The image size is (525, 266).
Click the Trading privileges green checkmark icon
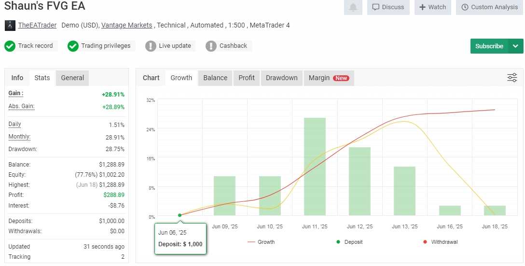pos(73,46)
